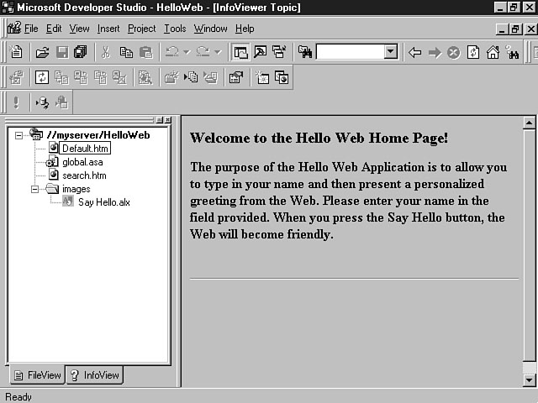Click the Open folder toolbar icon
The image size is (538, 403).
click(x=42, y=52)
